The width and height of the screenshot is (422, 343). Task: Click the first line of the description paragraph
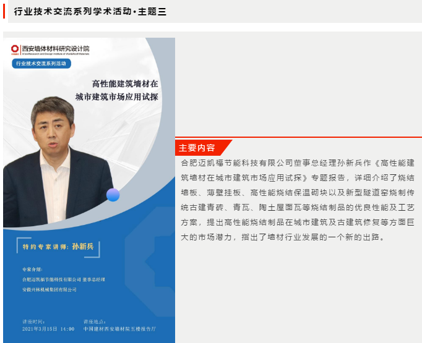pyautogui.click(x=298, y=163)
